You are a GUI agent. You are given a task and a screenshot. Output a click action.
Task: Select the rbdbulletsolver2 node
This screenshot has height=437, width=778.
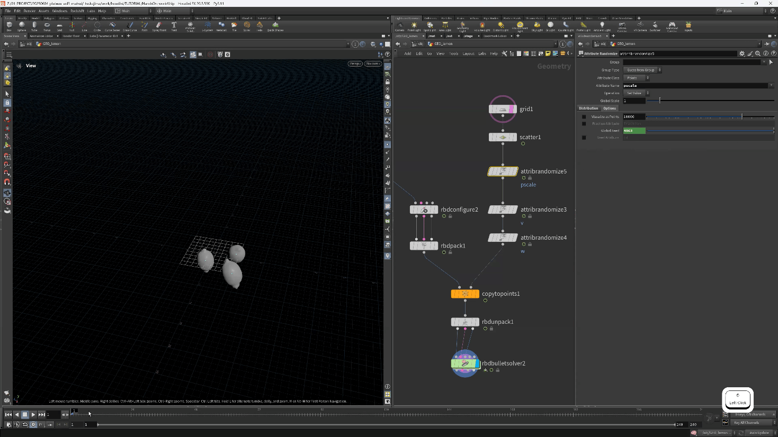pos(465,363)
